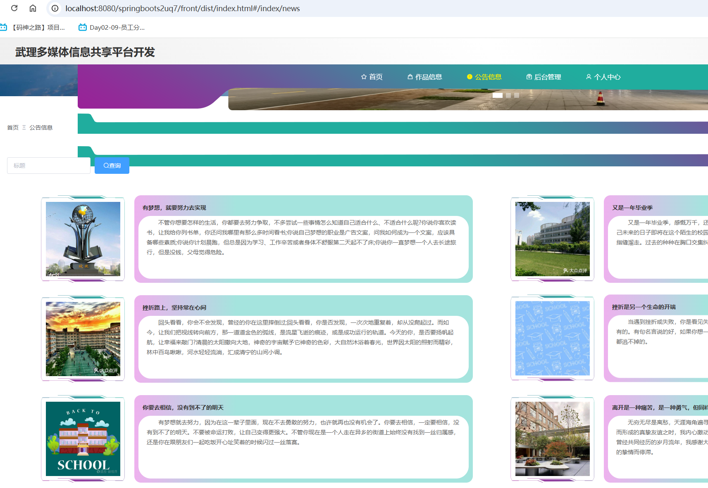This screenshot has width=708, height=488.
Task: Click the site title 武理多媒体信息共享平台开发
Action: click(x=85, y=52)
